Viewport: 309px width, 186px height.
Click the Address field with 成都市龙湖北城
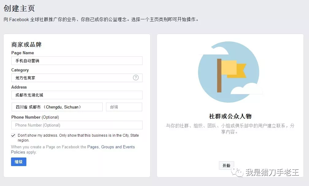coord(77,95)
